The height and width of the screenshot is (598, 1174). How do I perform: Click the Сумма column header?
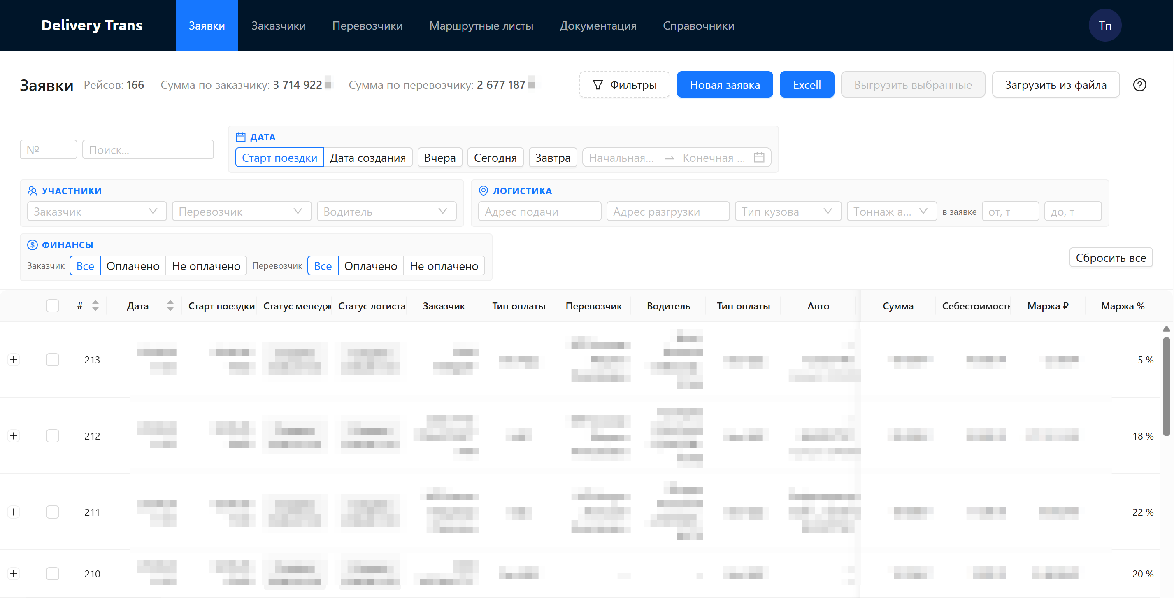898,306
